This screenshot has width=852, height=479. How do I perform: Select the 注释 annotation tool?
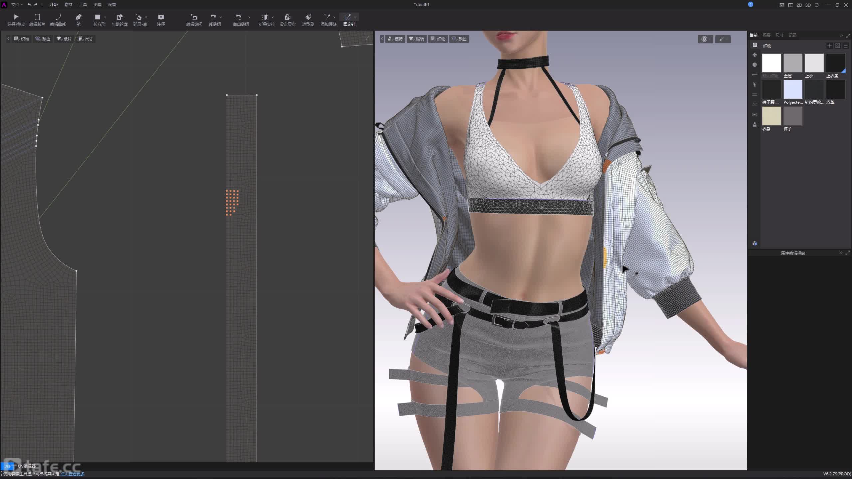coord(161,20)
